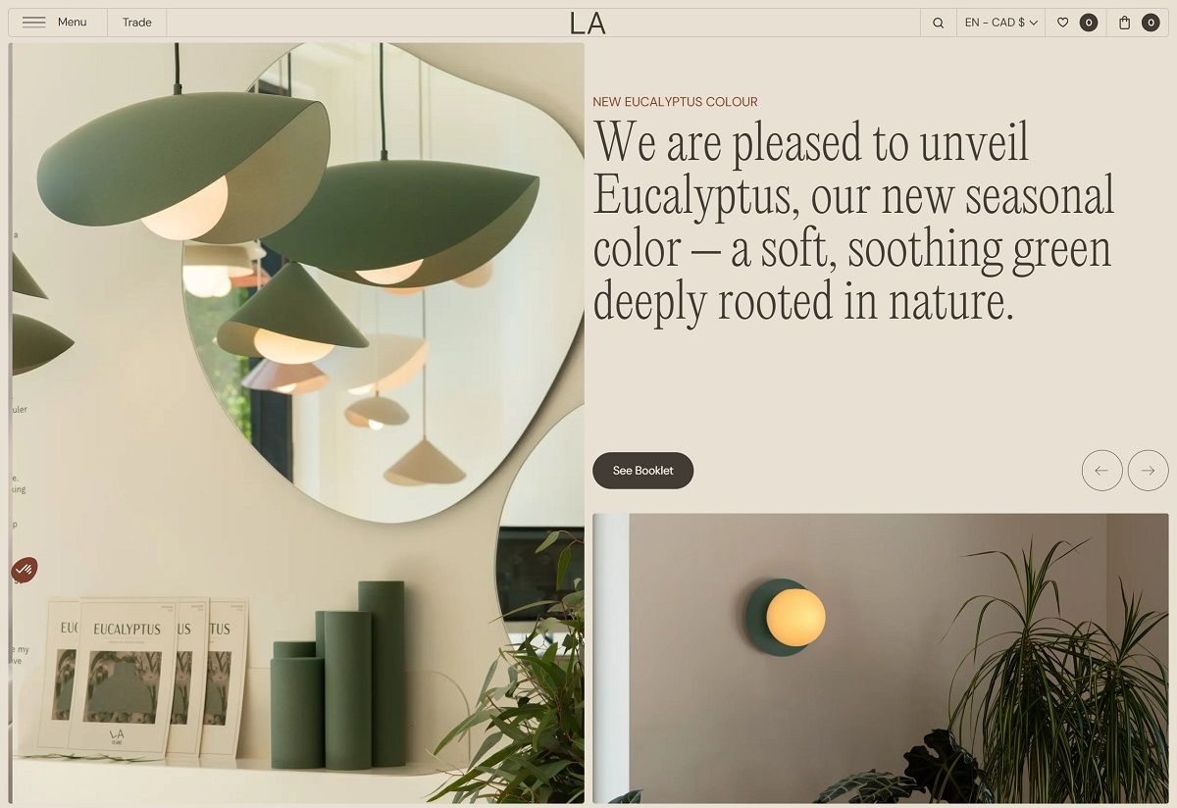Open search with the magnifier icon

point(939,23)
